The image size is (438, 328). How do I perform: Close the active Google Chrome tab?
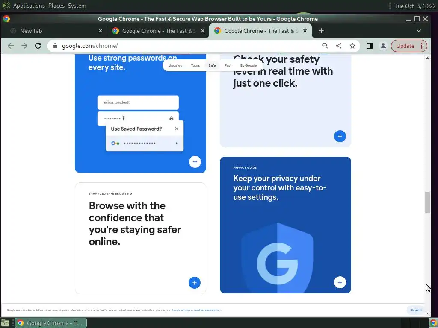tap(305, 31)
